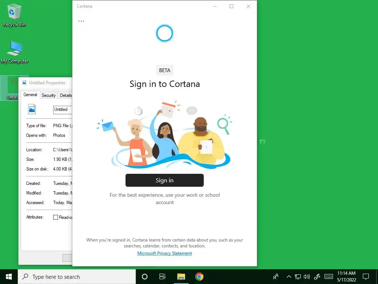This screenshot has width=378, height=284.
Task: Open the Microsoft Privacy Statement link
Action: pyautogui.click(x=165, y=253)
